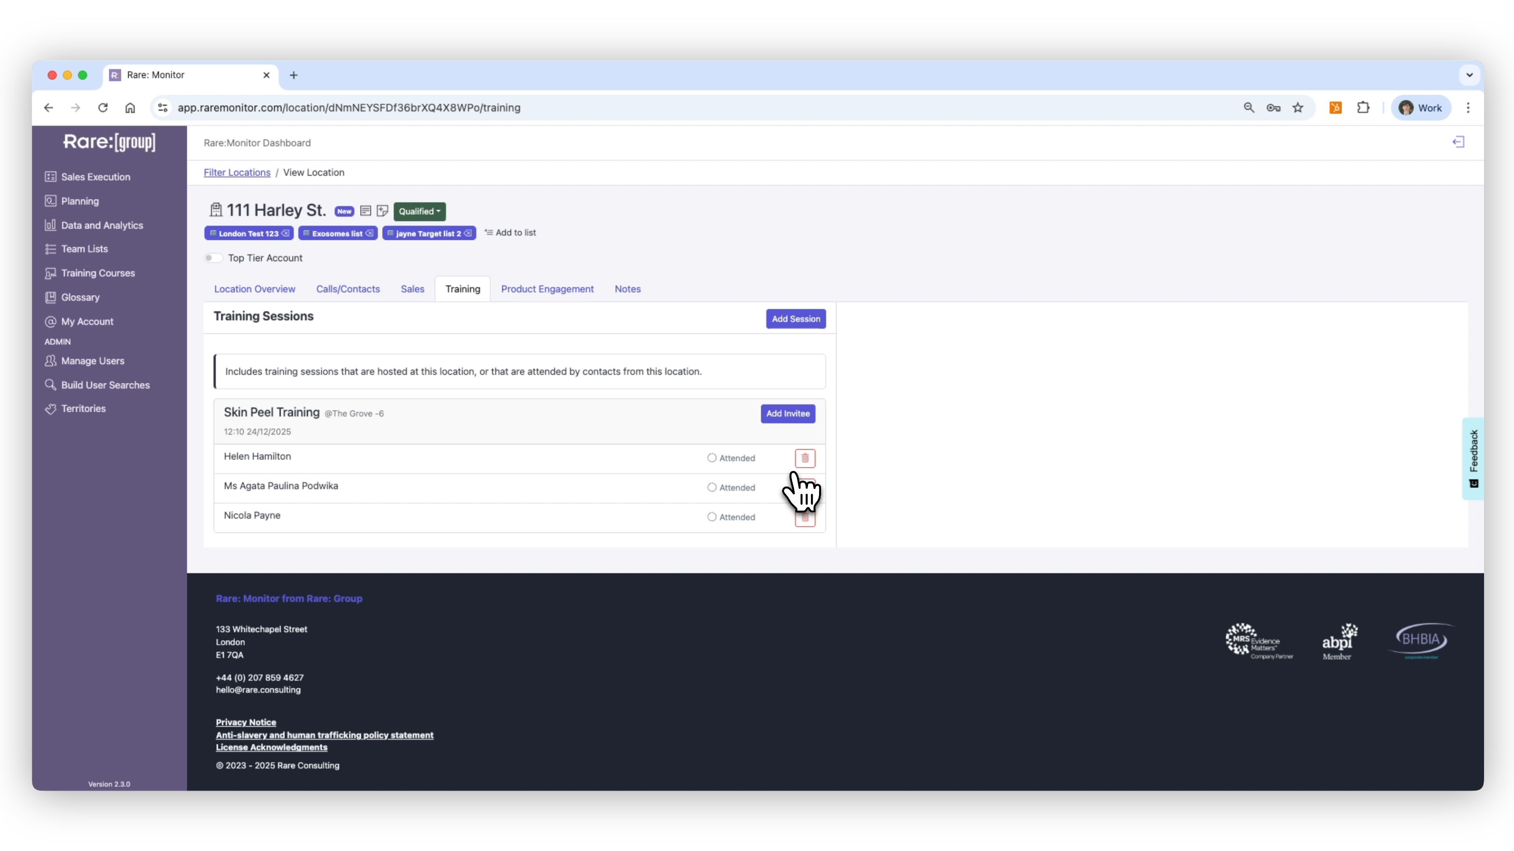Open Team Lists page
Viewport: 1514px width, 851px height.
point(76,249)
